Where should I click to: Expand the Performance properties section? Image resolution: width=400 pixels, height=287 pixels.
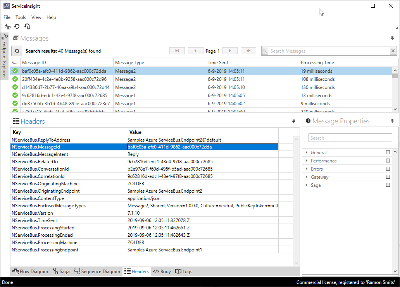[307, 161]
